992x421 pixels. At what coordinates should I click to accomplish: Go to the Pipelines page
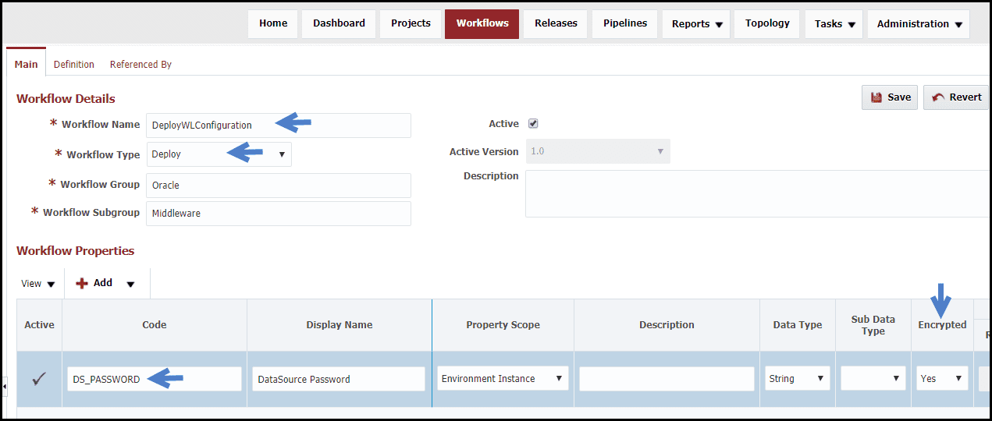click(x=625, y=23)
